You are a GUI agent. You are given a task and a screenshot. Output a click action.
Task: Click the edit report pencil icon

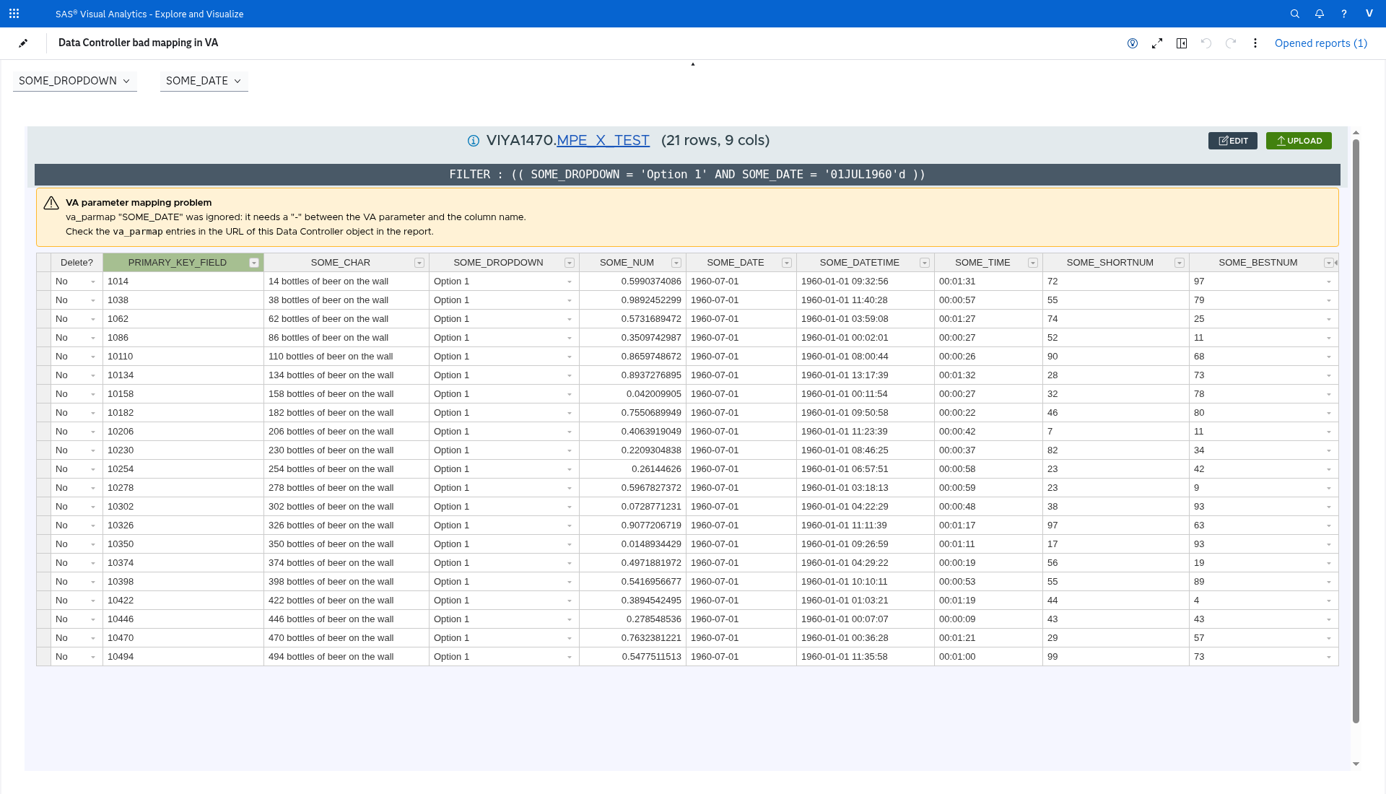23,43
